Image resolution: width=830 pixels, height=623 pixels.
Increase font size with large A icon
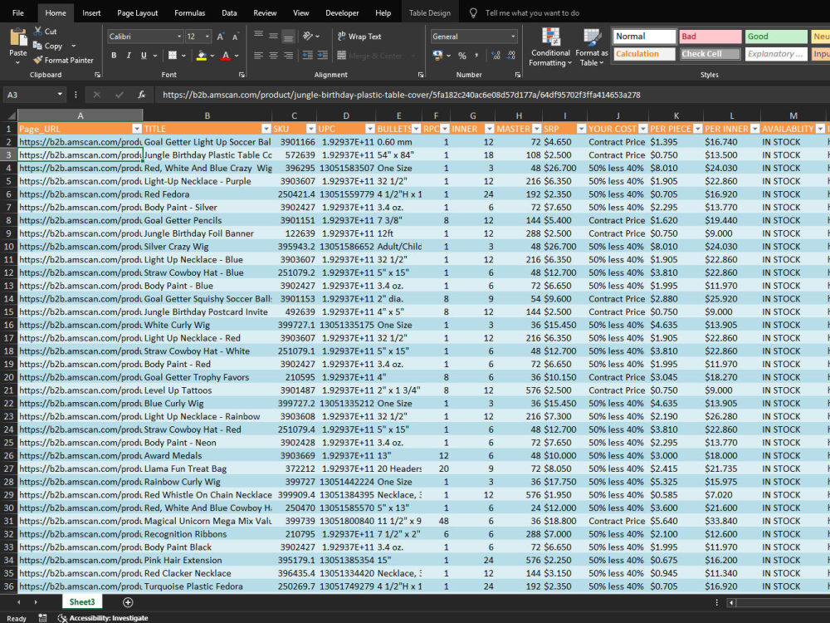tap(221, 37)
